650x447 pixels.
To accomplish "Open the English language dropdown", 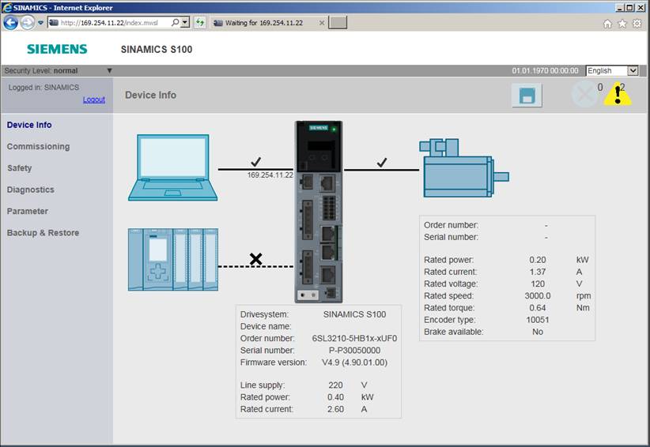I will coord(612,71).
